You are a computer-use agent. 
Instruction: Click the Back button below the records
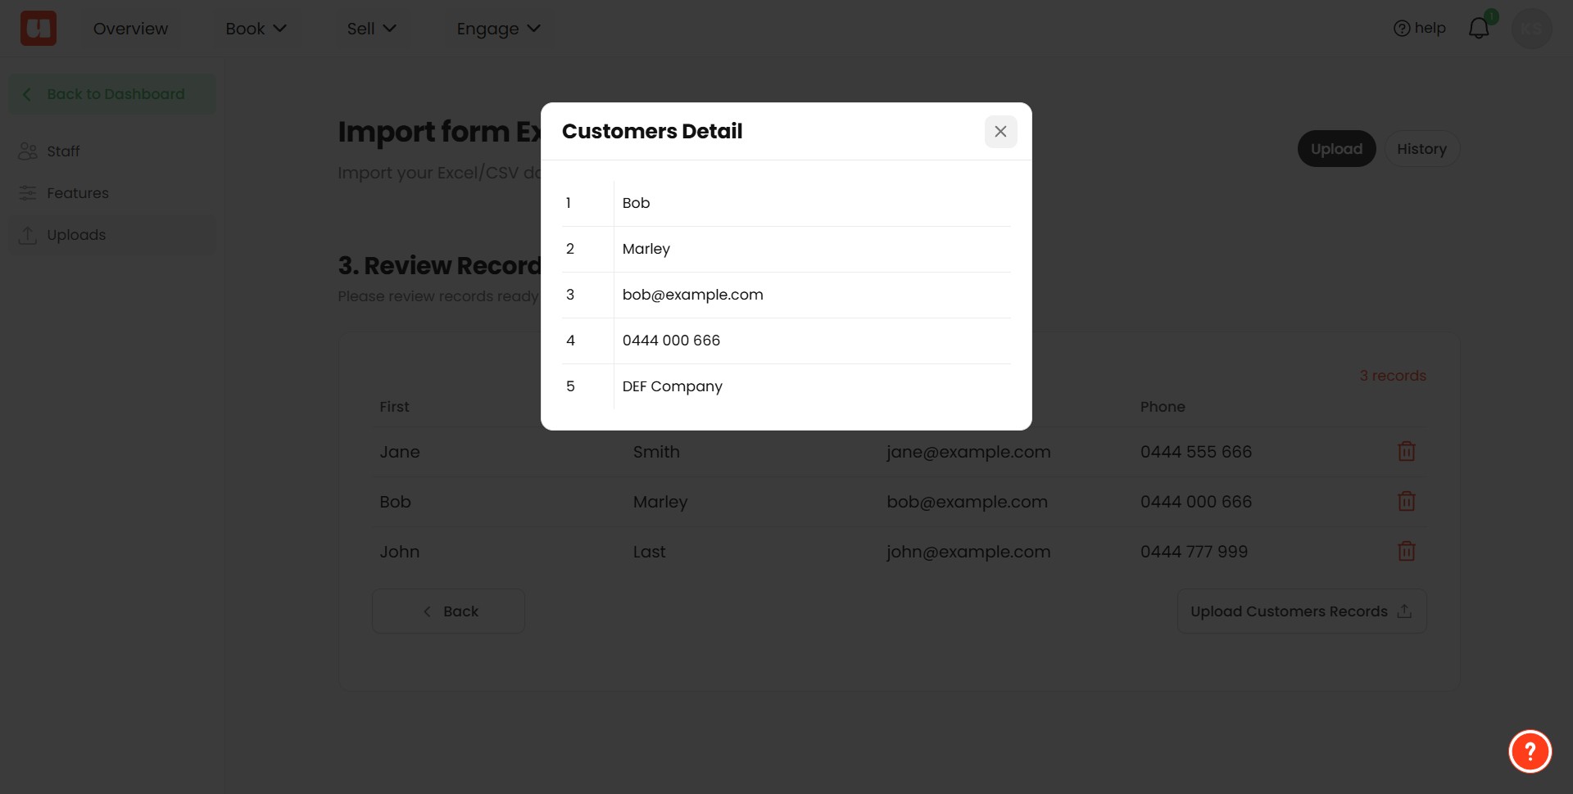pyautogui.click(x=448, y=611)
